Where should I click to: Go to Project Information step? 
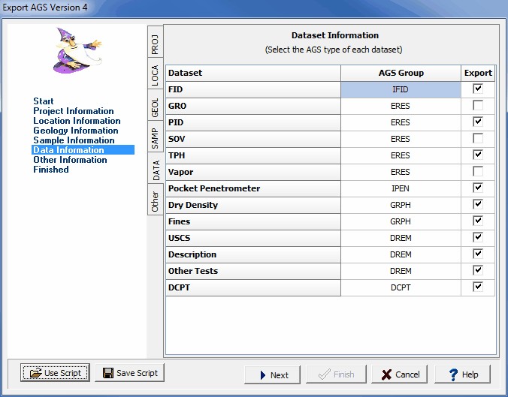point(74,111)
